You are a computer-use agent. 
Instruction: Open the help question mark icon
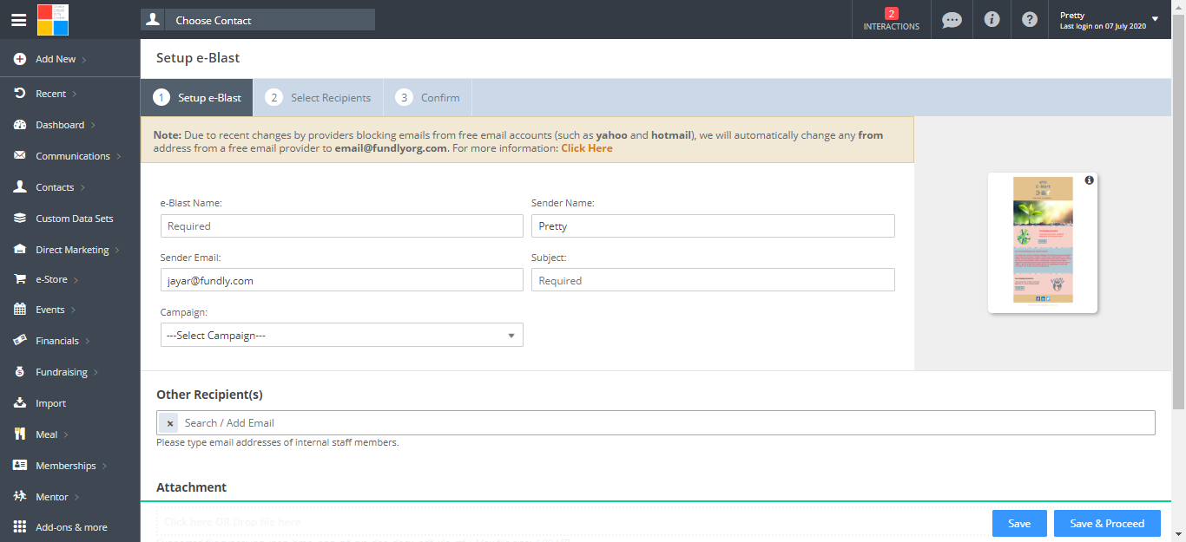(x=1030, y=19)
